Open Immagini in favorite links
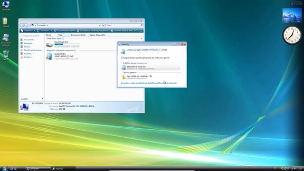Screen dimensions: 304x171 28,43
